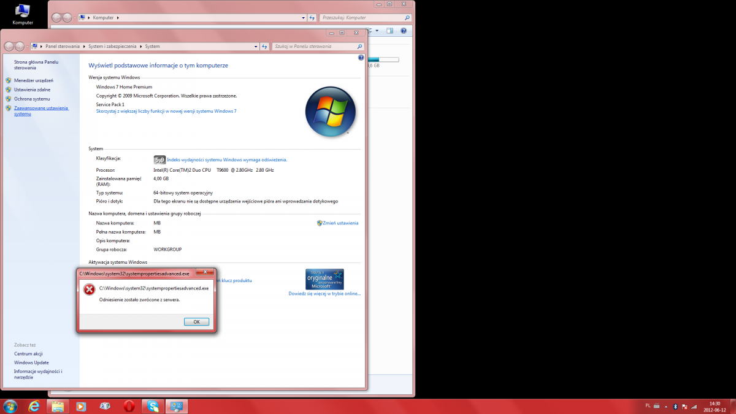Viewport: 736px width, 414px height.
Task: Open Menedżer urządzeń link in sidebar
Action: [x=34, y=80]
